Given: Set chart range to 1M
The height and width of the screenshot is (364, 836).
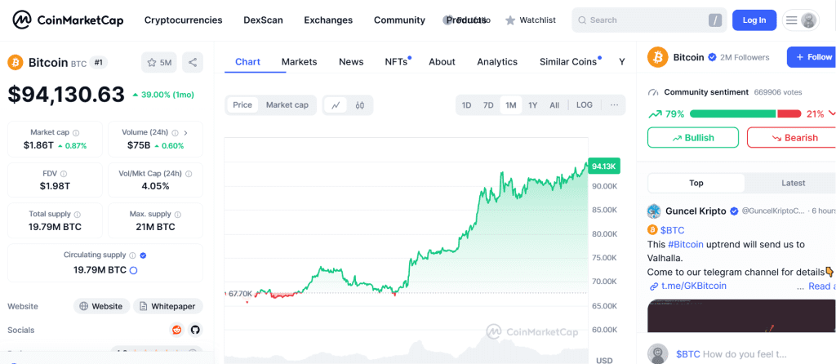Looking at the screenshot, I should (x=511, y=105).
